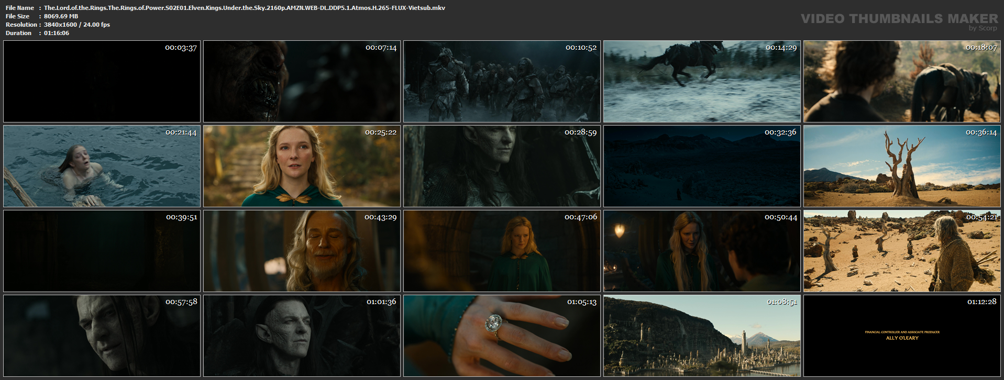The height and width of the screenshot is (380, 1004).
Task: Select the thumbnail stamped 00:50:44
Action: click(702, 251)
